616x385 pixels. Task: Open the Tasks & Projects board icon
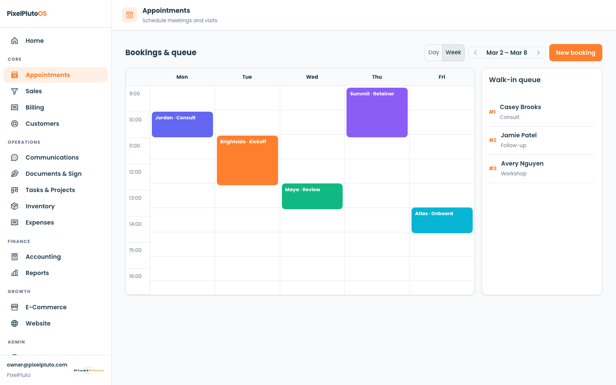[x=15, y=190]
